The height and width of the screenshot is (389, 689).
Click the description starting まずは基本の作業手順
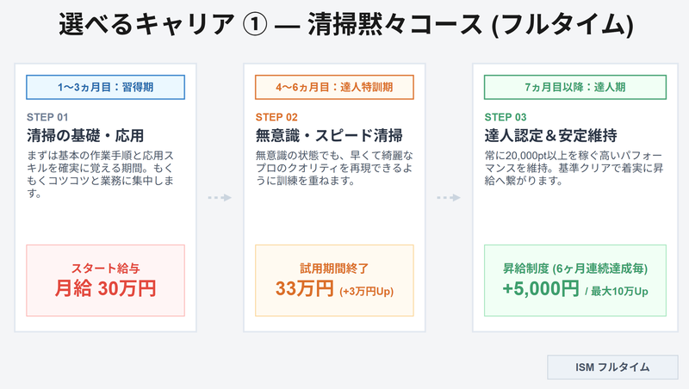click(100, 175)
